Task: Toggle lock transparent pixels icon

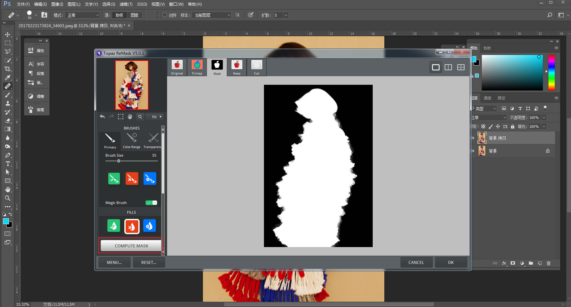Action: (483, 127)
